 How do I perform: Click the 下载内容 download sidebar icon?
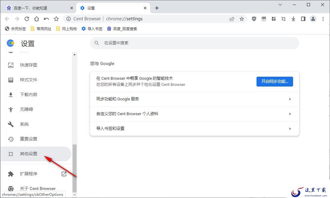coord(11,95)
